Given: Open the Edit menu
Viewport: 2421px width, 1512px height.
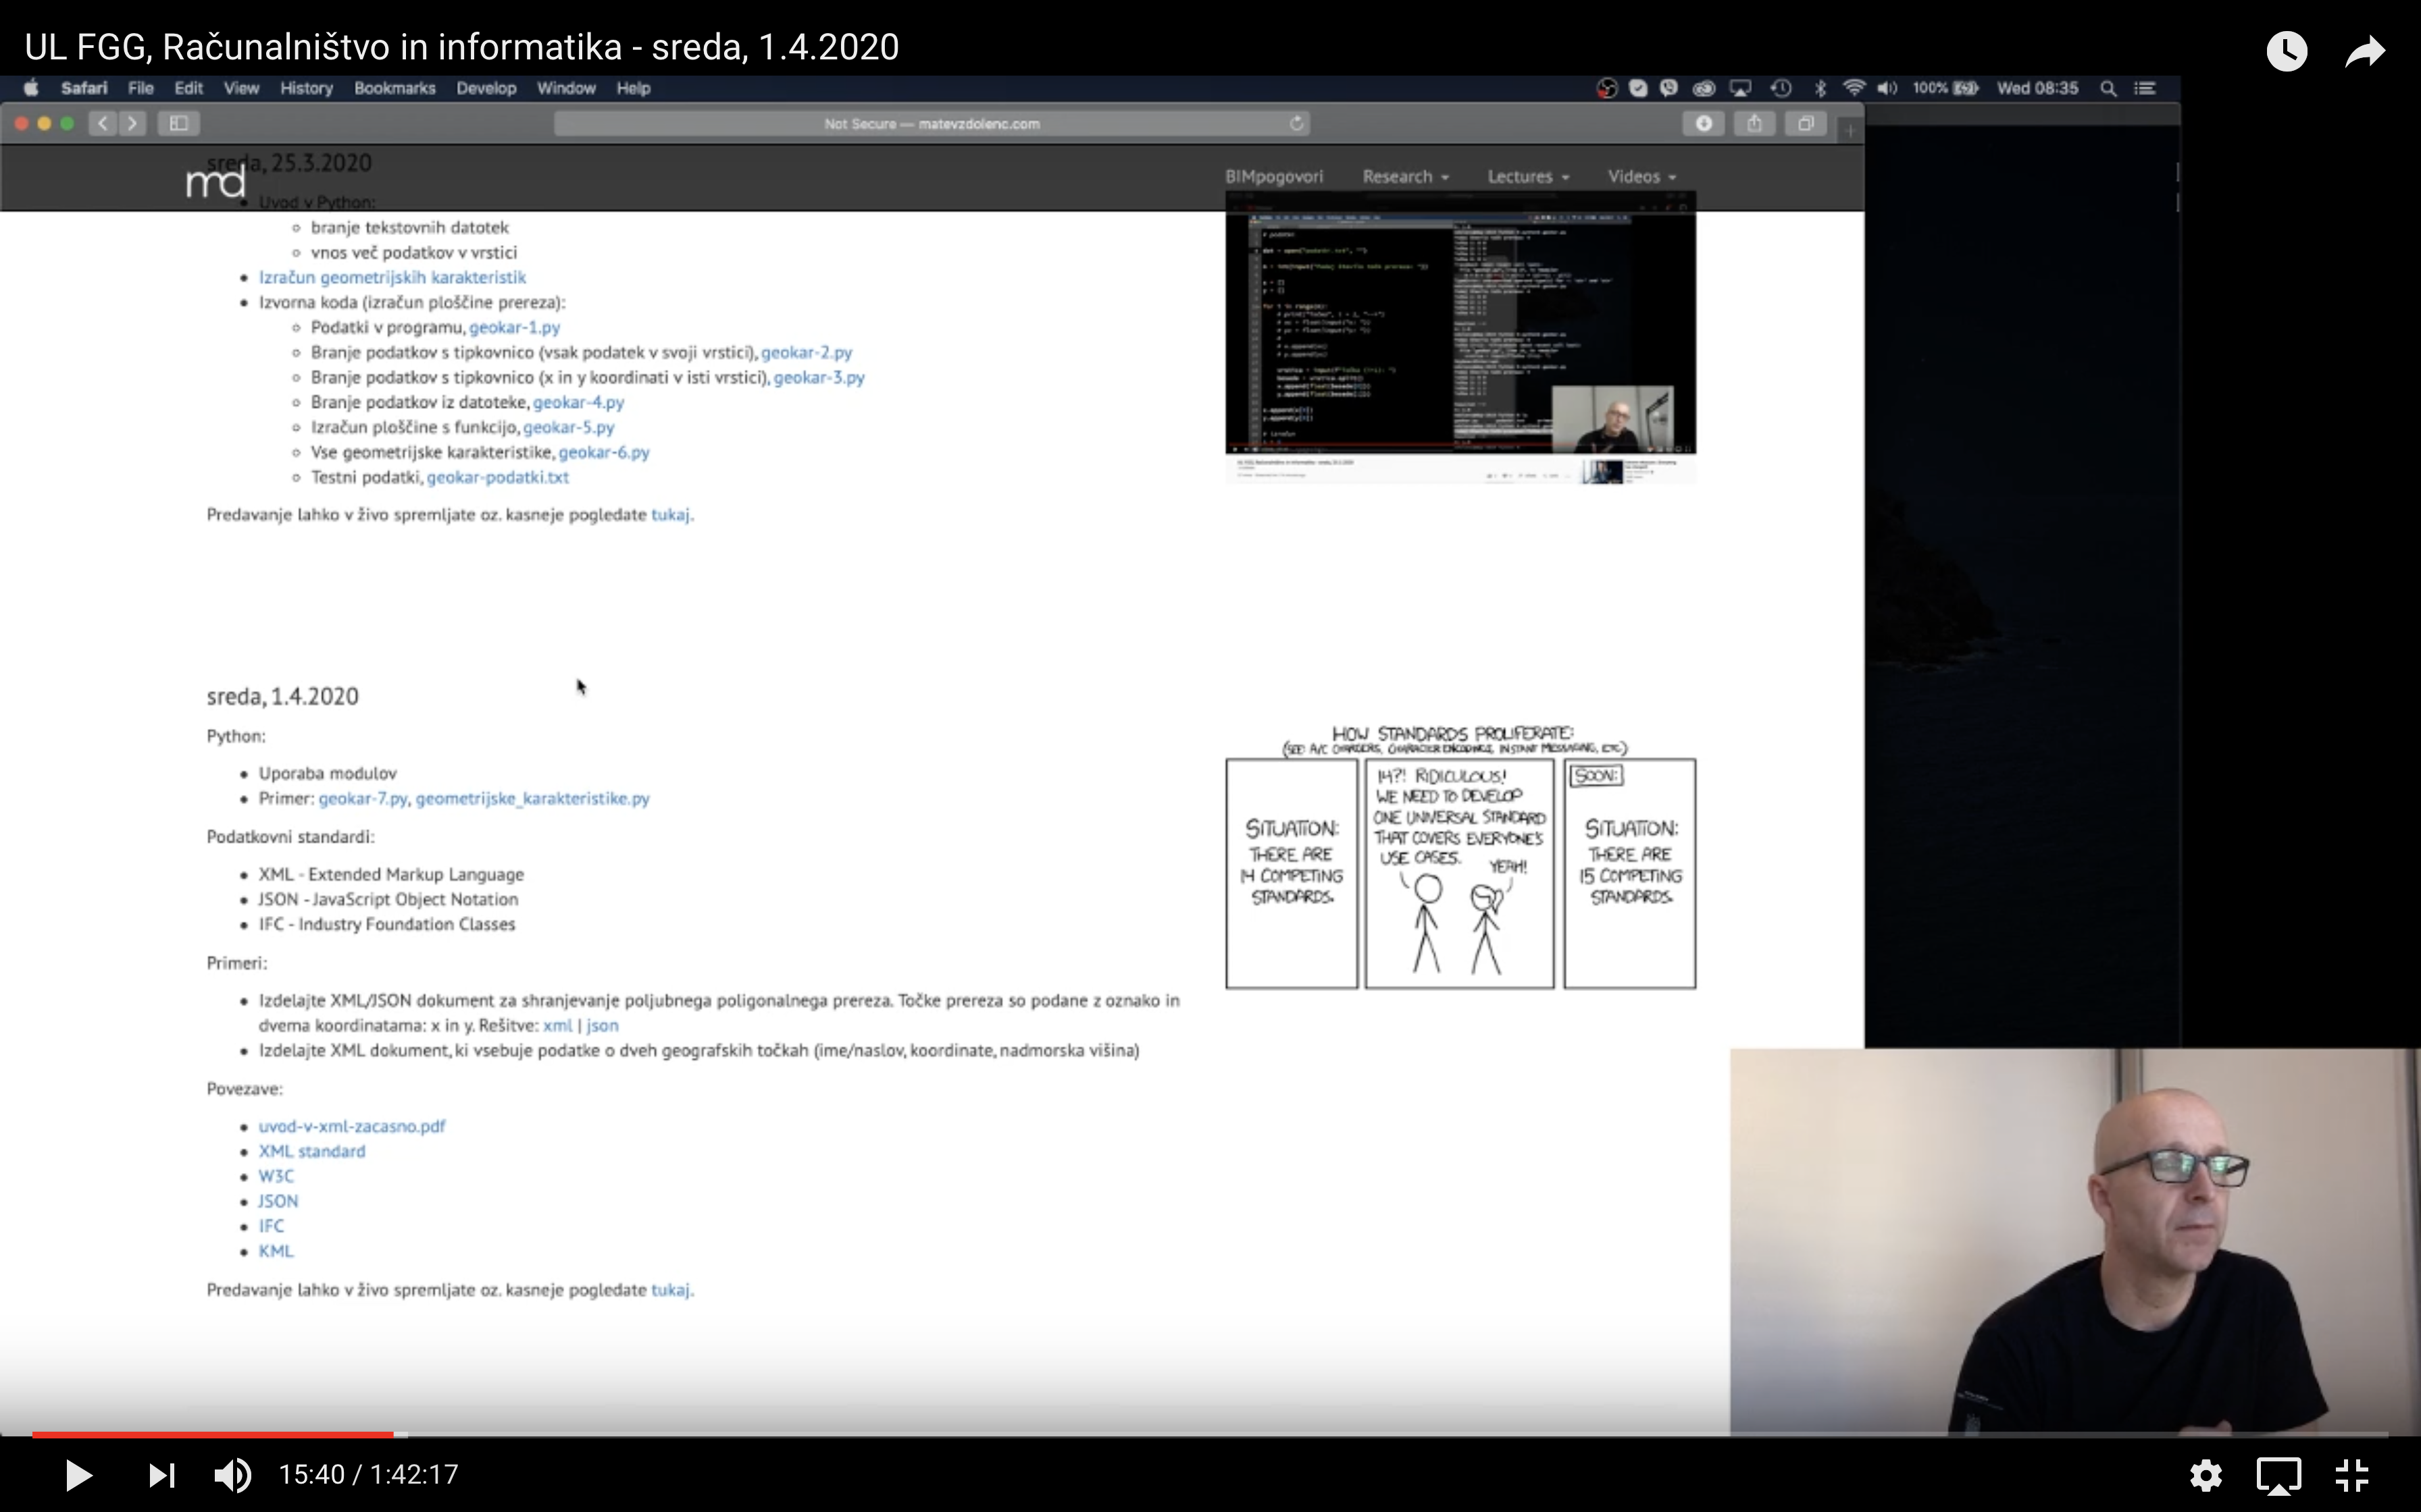Looking at the screenshot, I should [x=188, y=88].
